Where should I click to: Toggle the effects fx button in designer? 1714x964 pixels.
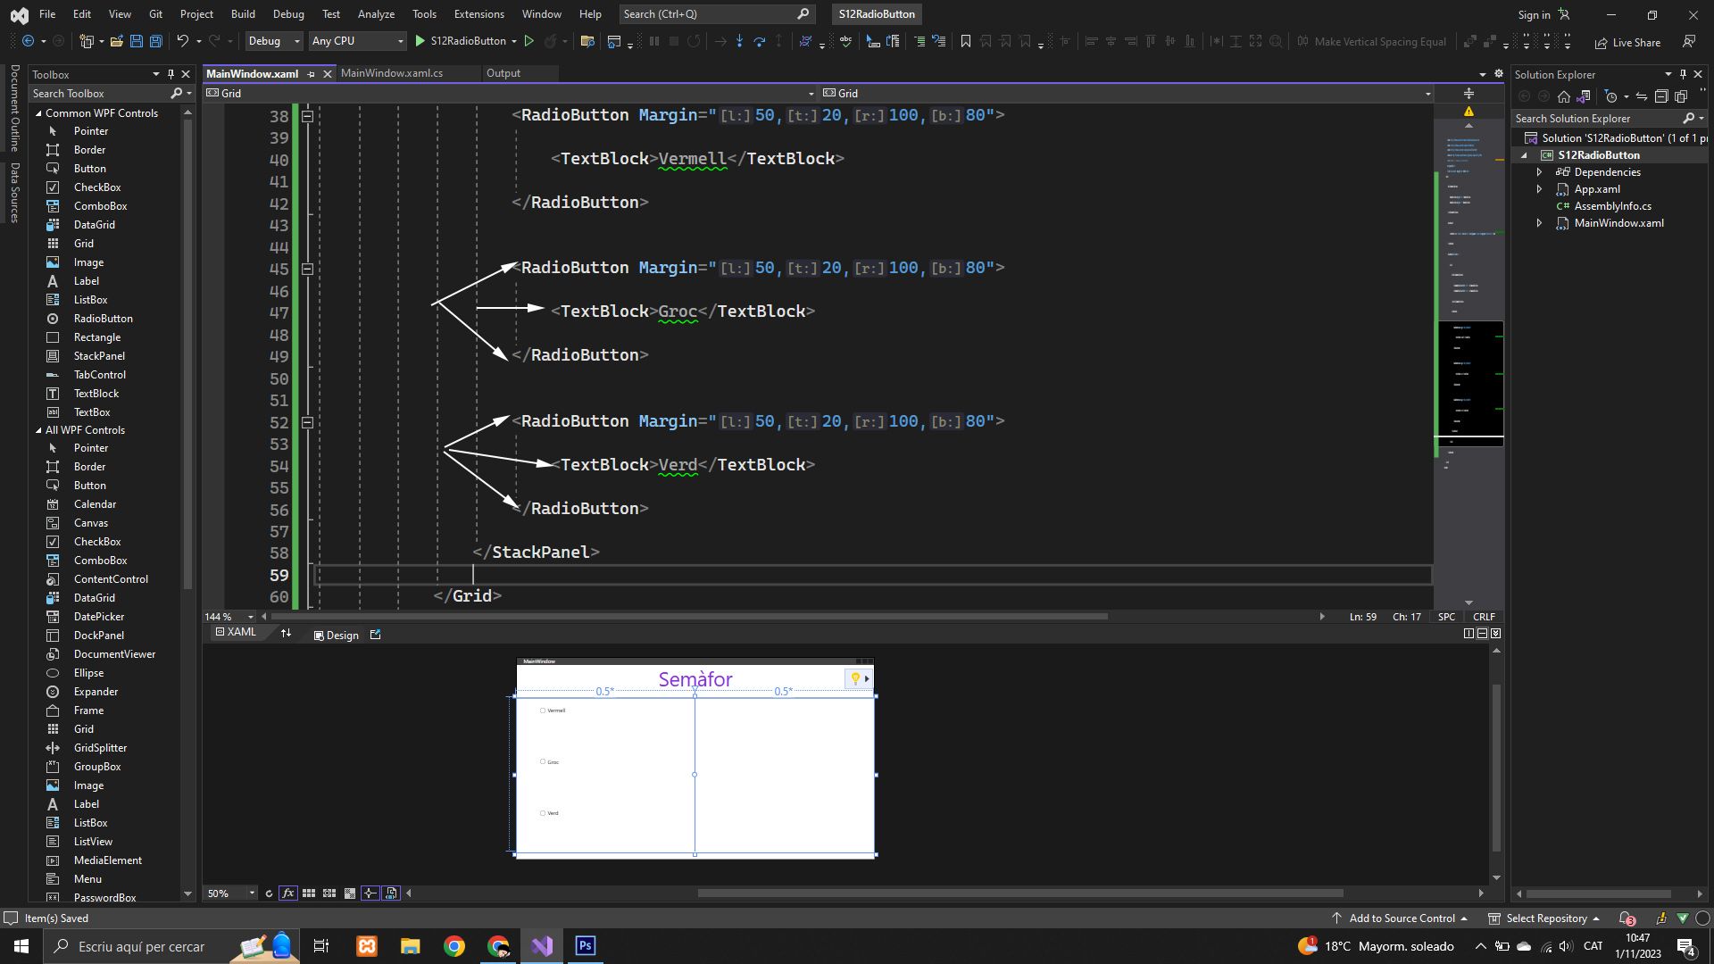tap(287, 893)
